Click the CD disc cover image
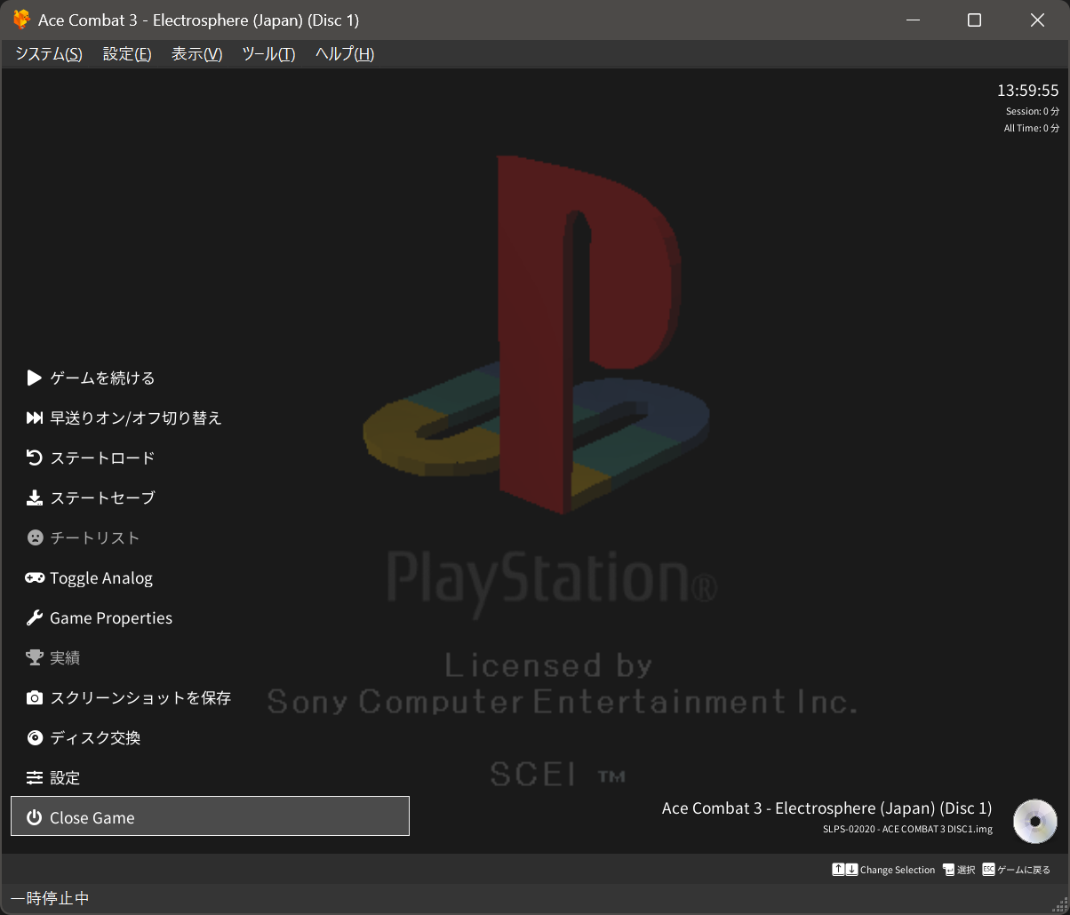The image size is (1070, 915). pos(1035,822)
